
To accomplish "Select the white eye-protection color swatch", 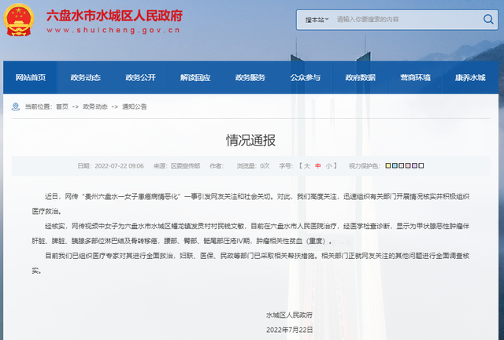I will tap(421, 166).
